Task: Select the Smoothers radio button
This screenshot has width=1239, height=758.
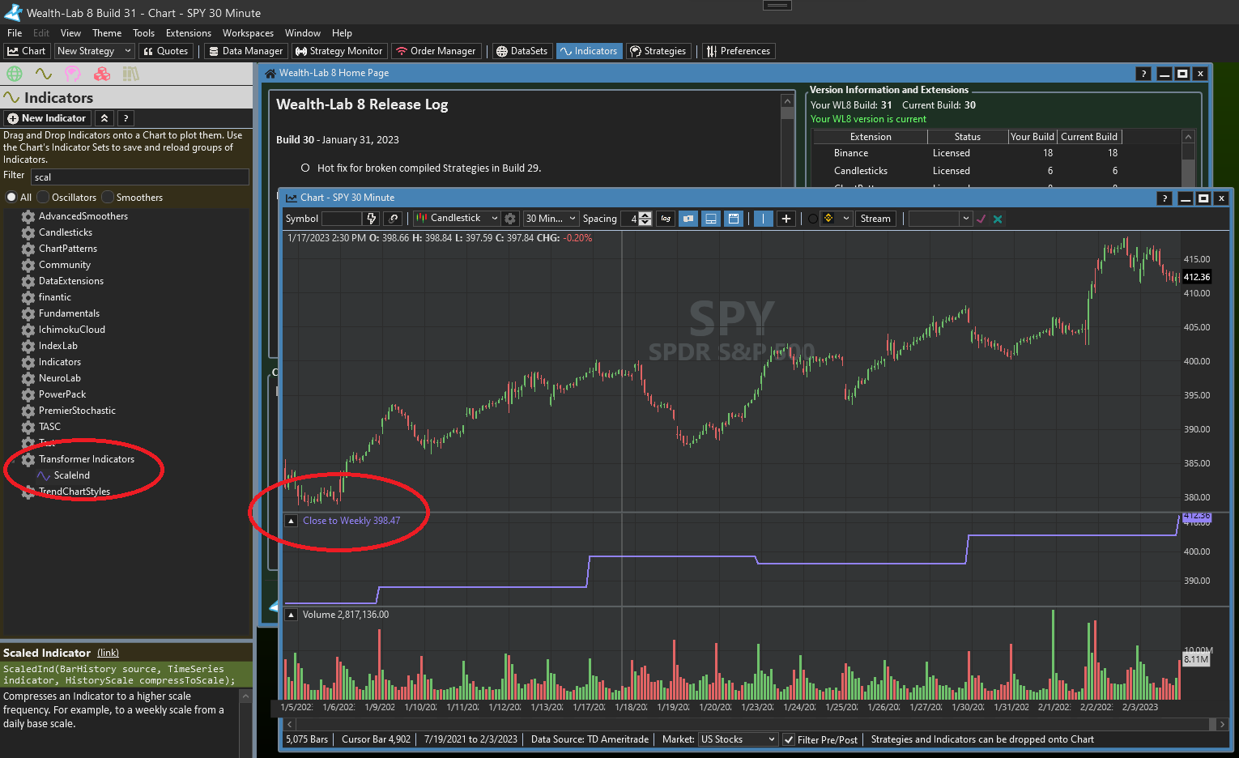Action: coord(108,198)
